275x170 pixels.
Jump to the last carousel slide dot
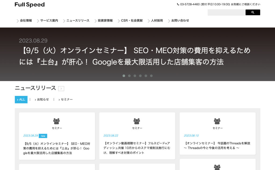pos(151,76)
